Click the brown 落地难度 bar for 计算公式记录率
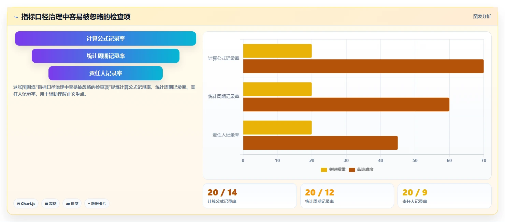 click(x=363, y=66)
